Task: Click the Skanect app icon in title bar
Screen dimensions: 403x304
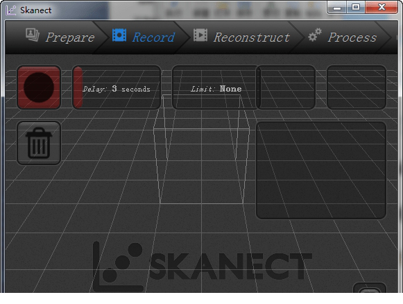Action: 11,10
